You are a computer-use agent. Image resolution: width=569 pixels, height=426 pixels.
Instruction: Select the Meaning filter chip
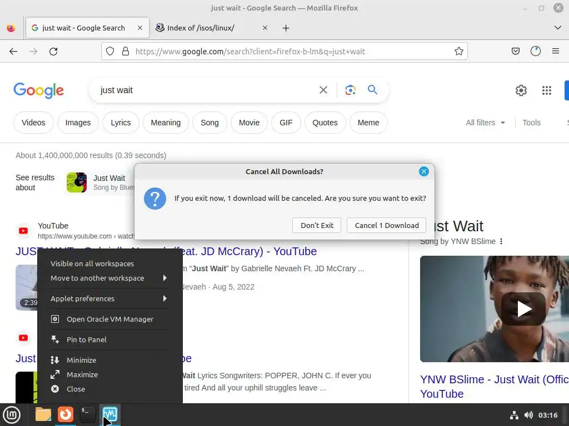point(166,123)
